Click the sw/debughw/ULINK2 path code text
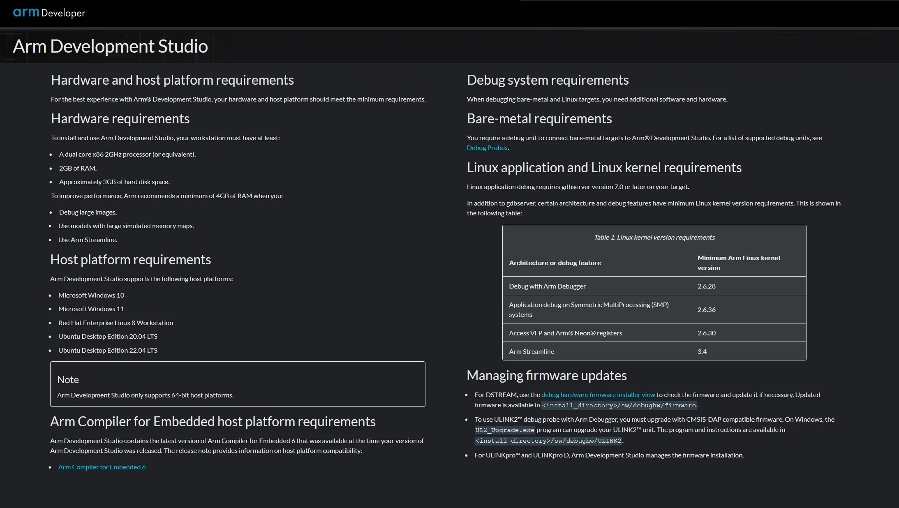 (x=548, y=441)
